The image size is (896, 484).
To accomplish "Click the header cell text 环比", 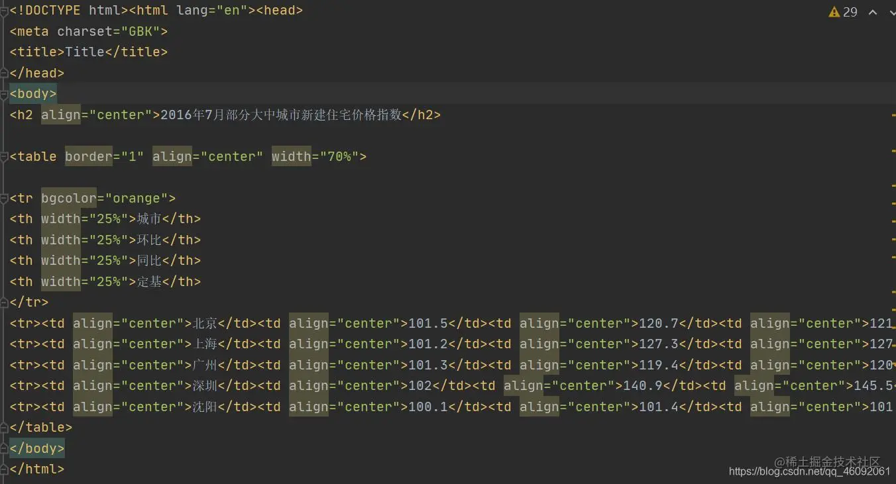I will click(149, 240).
